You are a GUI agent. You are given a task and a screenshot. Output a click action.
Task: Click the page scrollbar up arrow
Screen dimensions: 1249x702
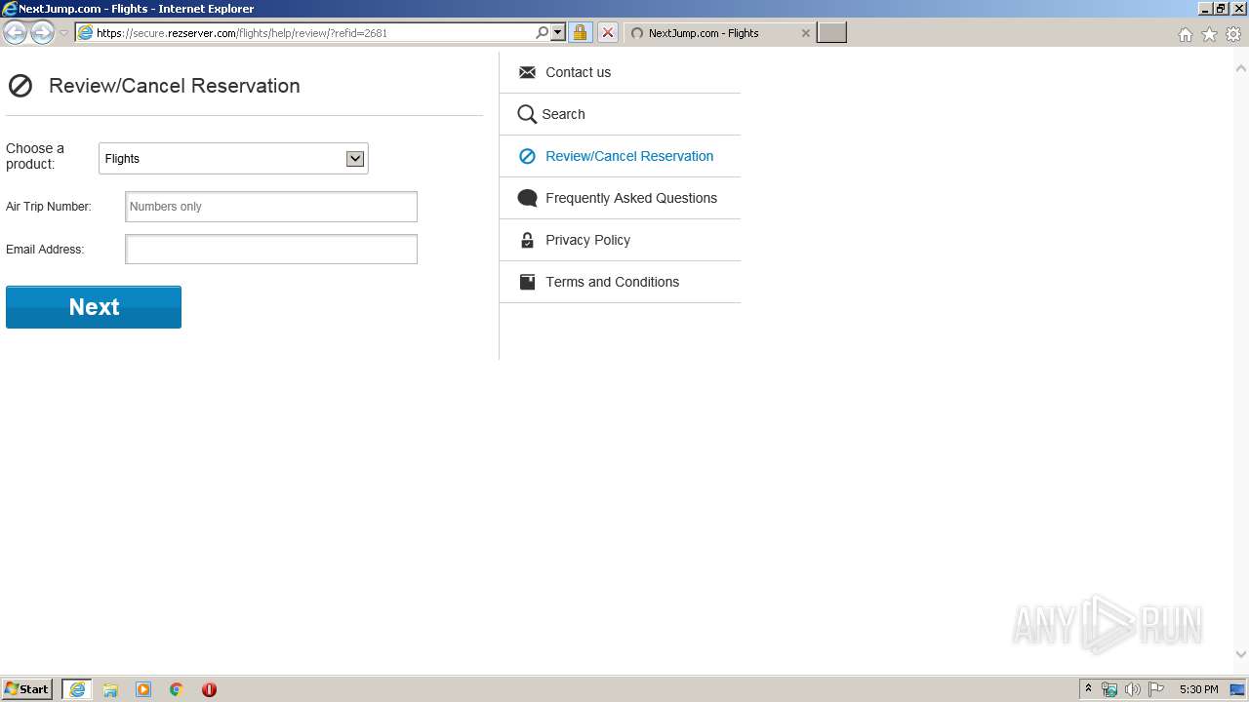pos(1241,68)
